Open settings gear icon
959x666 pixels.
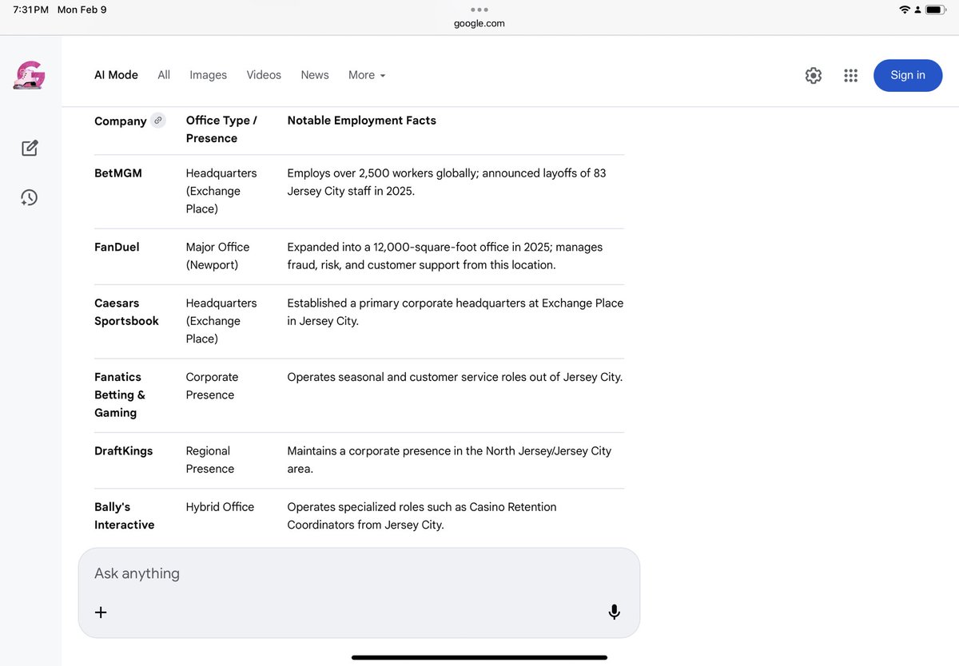coord(814,75)
